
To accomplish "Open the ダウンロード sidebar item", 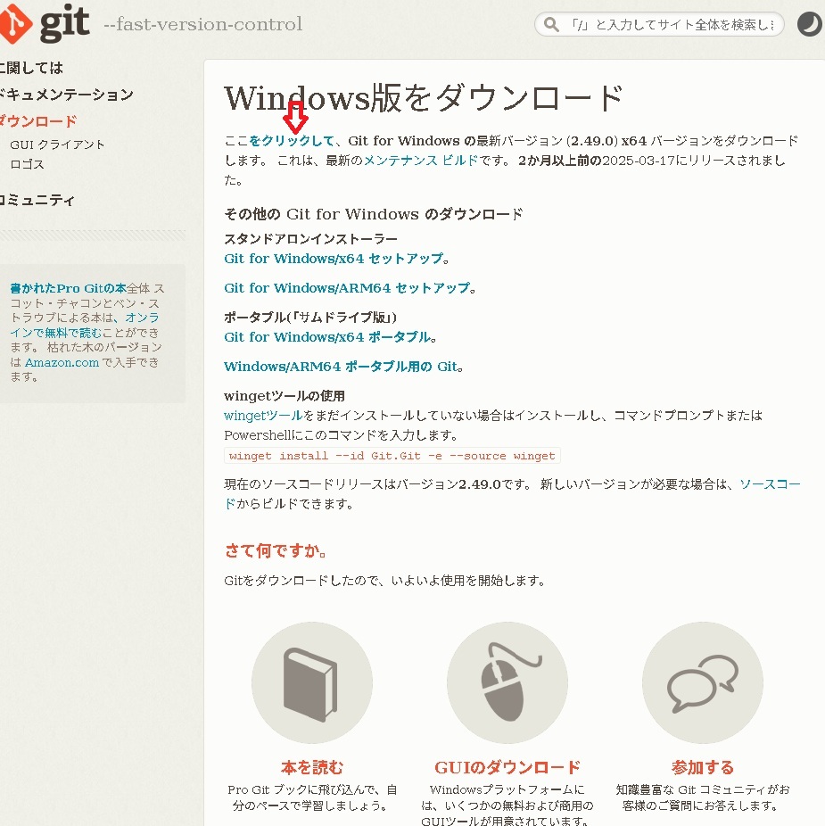I will [x=38, y=121].
